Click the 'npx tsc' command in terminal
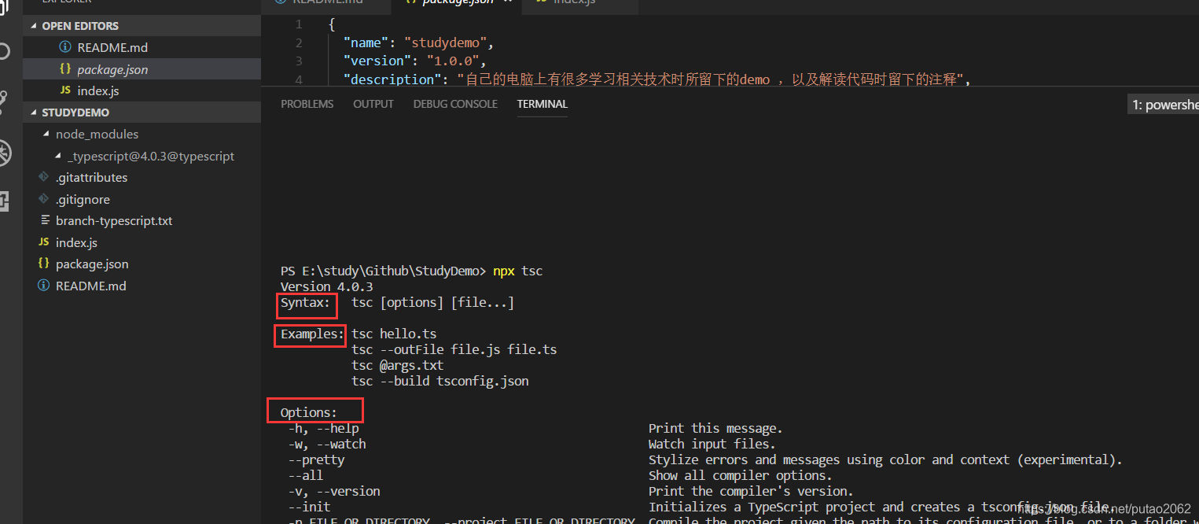Image resolution: width=1199 pixels, height=524 pixels. pos(517,271)
